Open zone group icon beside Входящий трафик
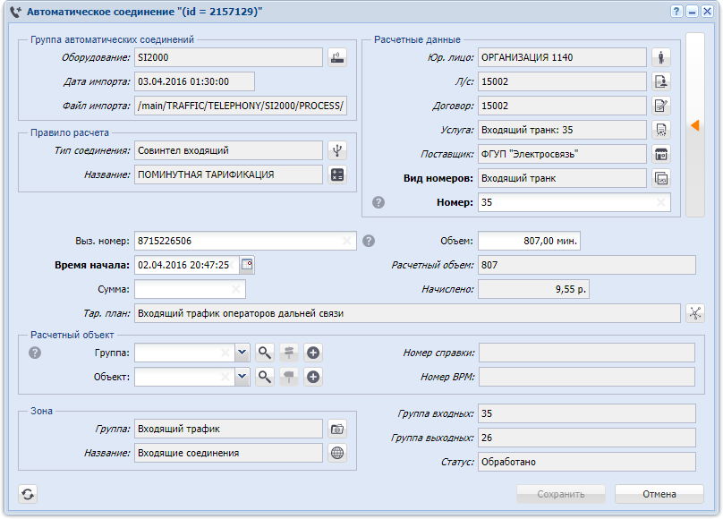The width and height of the screenshot is (723, 519). (x=337, y=430)
